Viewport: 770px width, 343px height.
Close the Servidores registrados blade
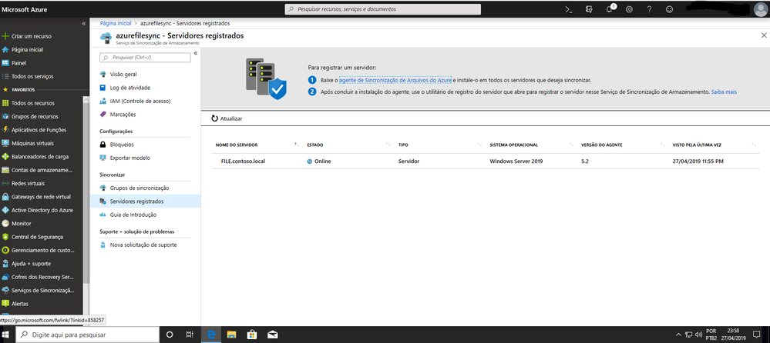(764, 35)
